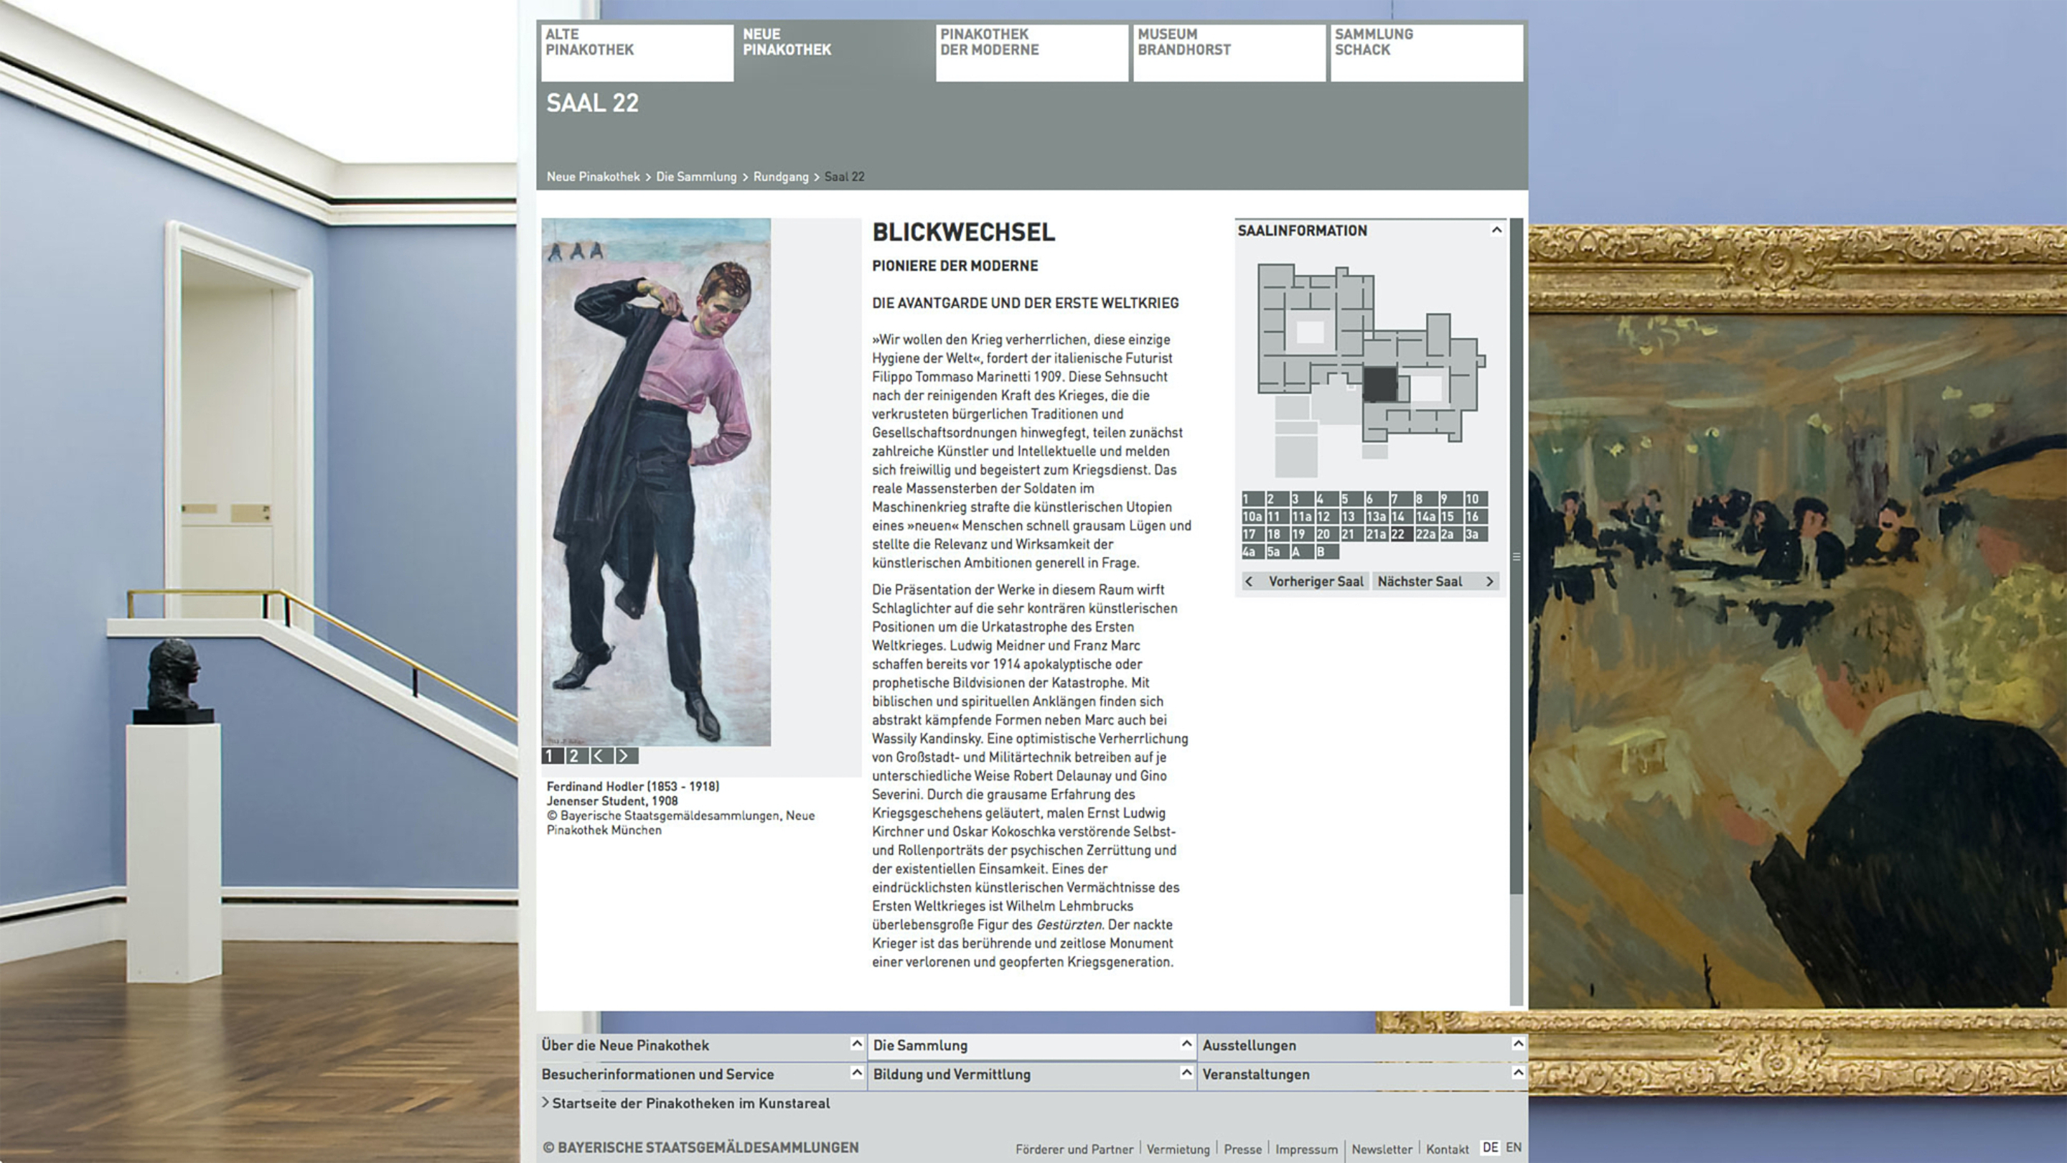This screenshot has height=1163, width=2067.
Task: Select room 6 in room grid
Action: click(1378, 499)
